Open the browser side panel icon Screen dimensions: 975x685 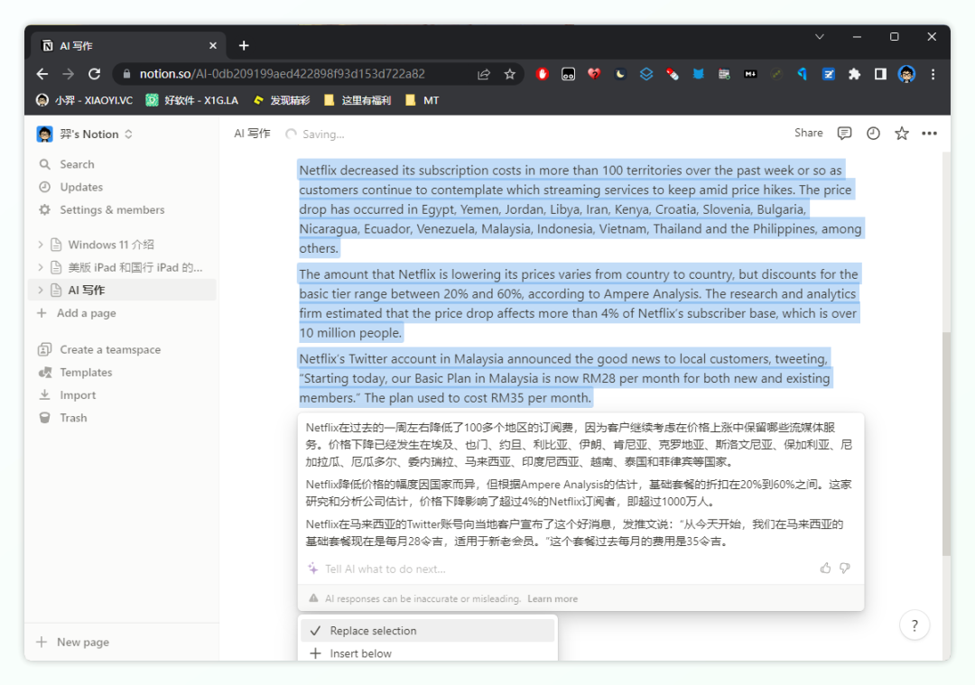point(880,74)
